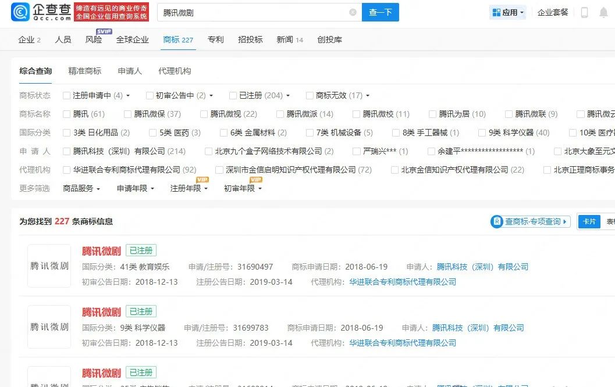Check the 6类 金属材料 (2) box
615x387 pixels.
pyautogui.click(x=223, y=133)
